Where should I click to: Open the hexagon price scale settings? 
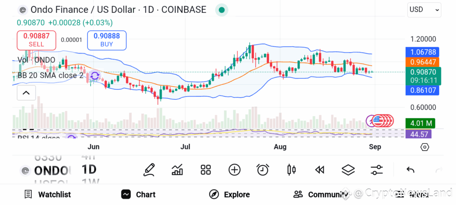[x=424, y=147]
